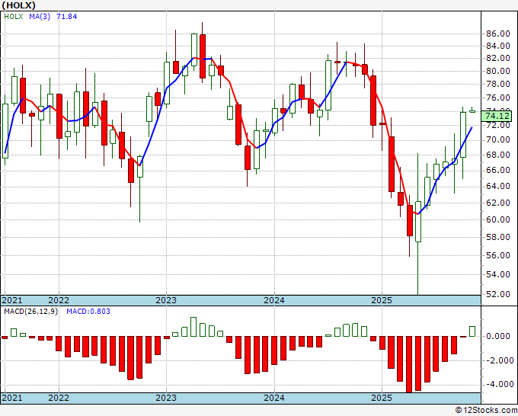Click the MA(3) indicator label
The width and height of the screenshot is (518, 416).
(x=40, y=17)
